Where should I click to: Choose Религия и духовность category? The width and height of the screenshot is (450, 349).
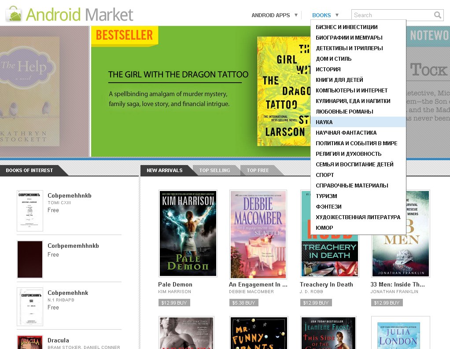358,154
